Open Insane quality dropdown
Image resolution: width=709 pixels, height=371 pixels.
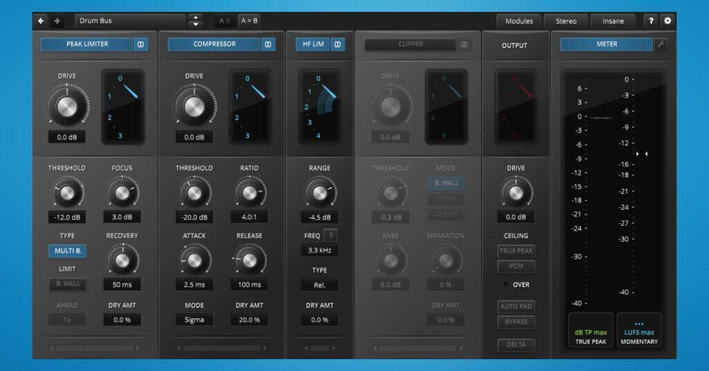point(613,21)
